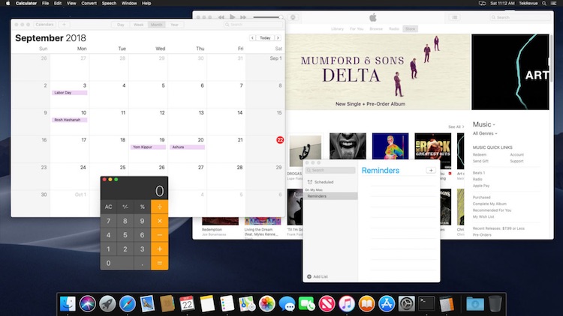The image size is (563, 316).
Task: Open Terminal icon in dock
Action: click(x=426, y=304)
